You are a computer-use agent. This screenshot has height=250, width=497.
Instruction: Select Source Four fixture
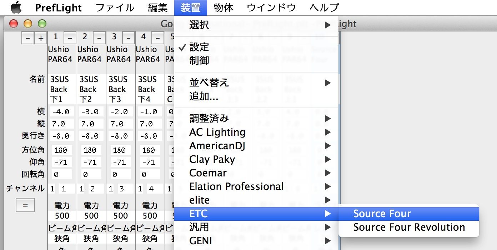(409, 214)
